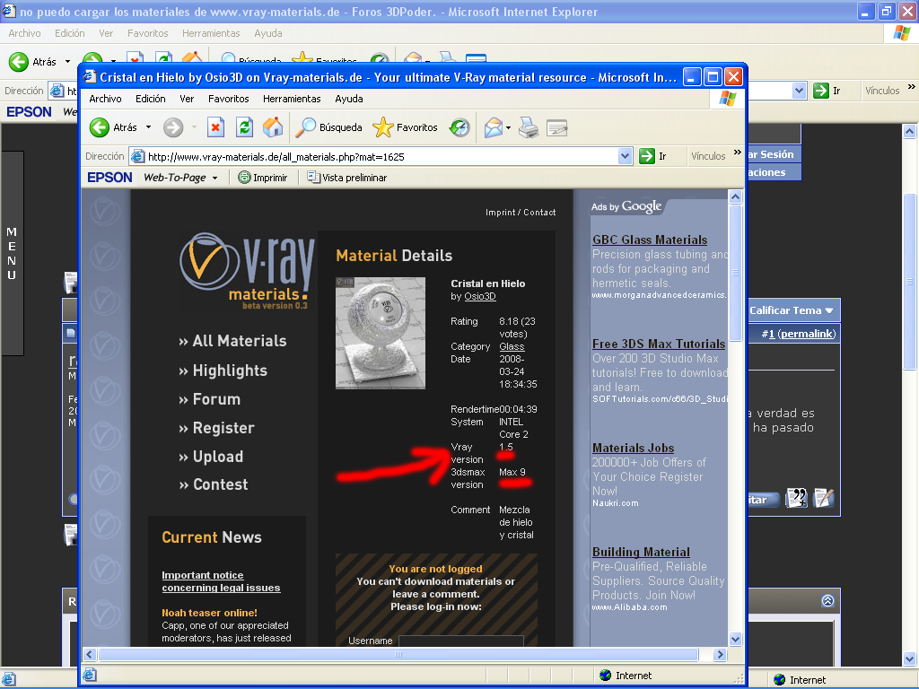The image size is (919, 689).
Task: Open Ayuda menu in front window
Action: click(349, 99)
